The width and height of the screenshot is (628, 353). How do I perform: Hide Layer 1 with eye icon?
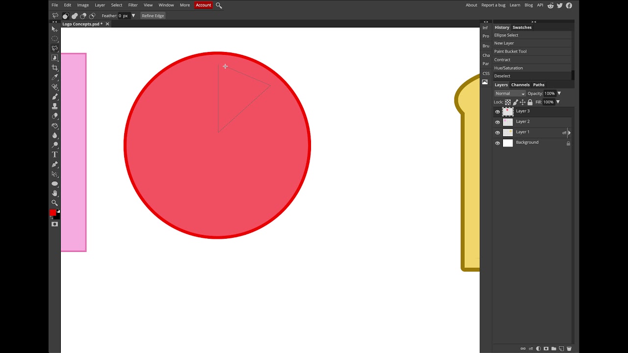pyautogui.click(x=497, y=132)
